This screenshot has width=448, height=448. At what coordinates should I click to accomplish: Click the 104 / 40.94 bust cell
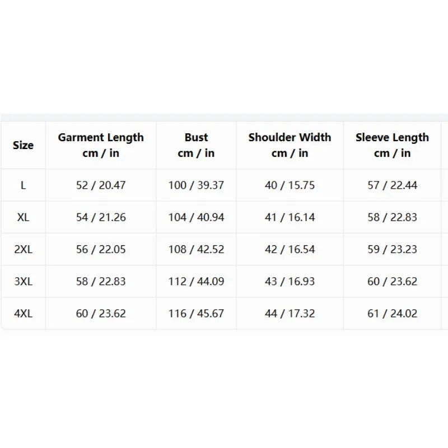(x=196, y=217)
